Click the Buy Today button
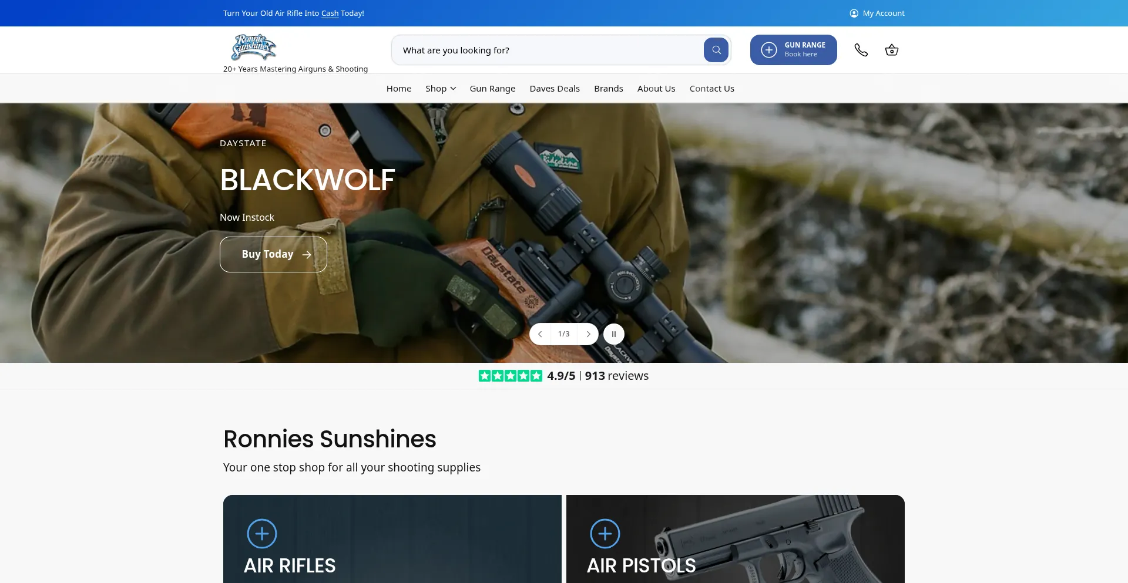 point(273,254)
